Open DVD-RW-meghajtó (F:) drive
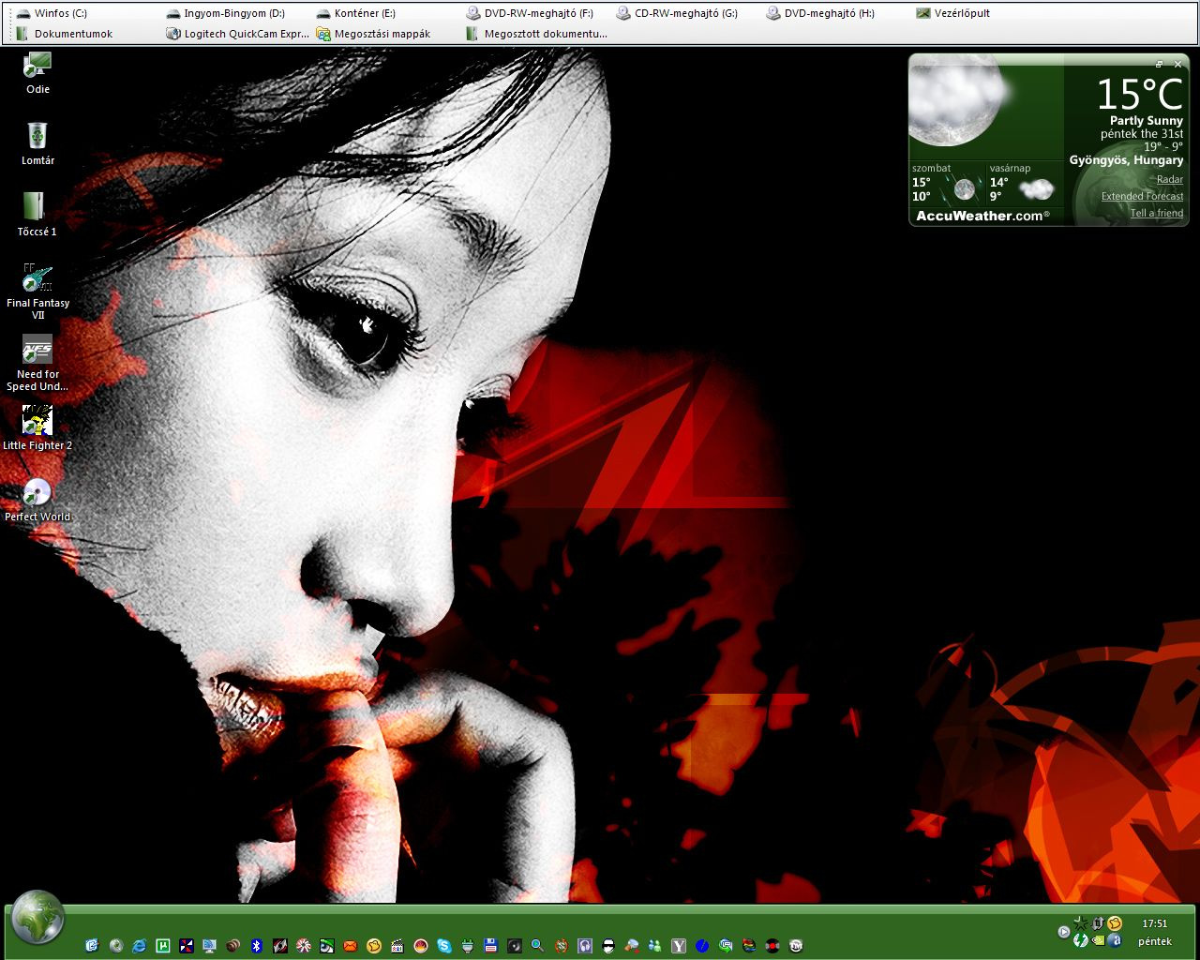Viewport: 1200px width, 960px height. pos(530,13)
